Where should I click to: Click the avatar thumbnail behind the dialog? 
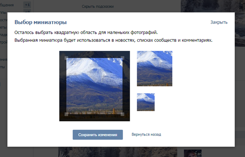192,153
